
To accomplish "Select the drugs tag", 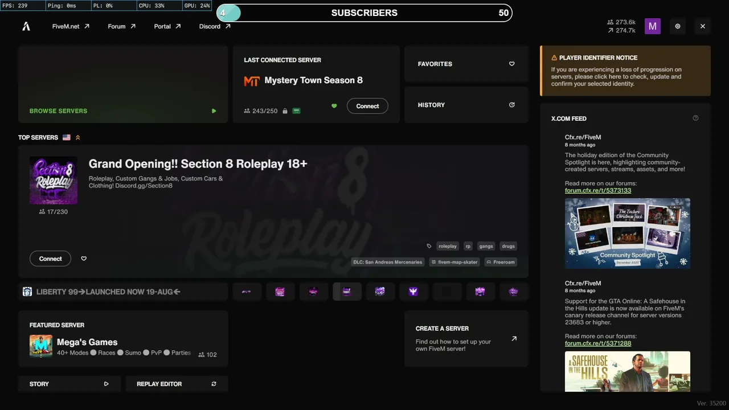I will 509,246.
